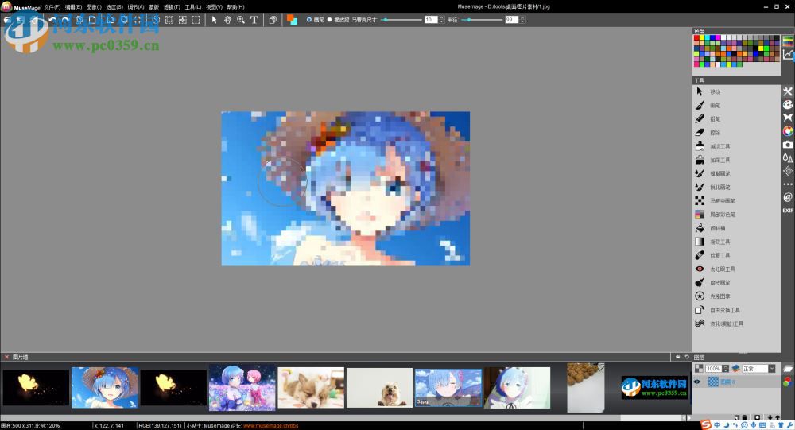Open the 视图(V) menu
795x430 pixels.
[214, 7]
